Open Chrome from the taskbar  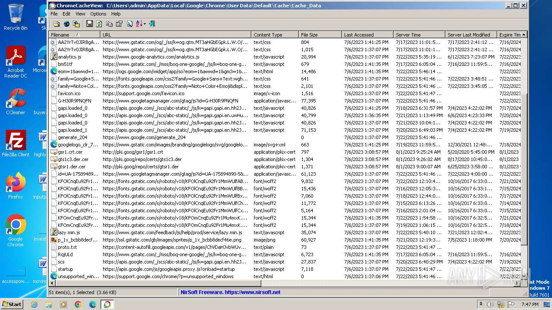(x=78, y=304)
